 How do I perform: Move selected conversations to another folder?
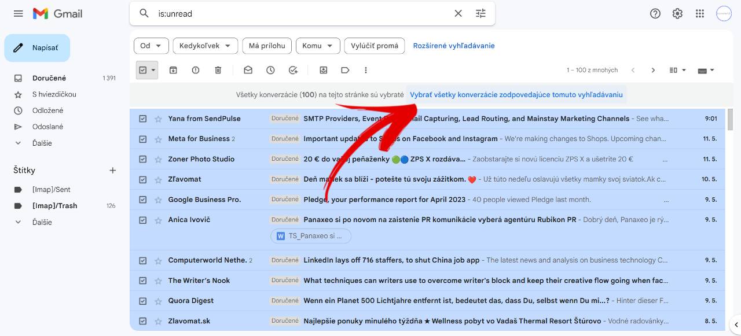tap(323, 70)
